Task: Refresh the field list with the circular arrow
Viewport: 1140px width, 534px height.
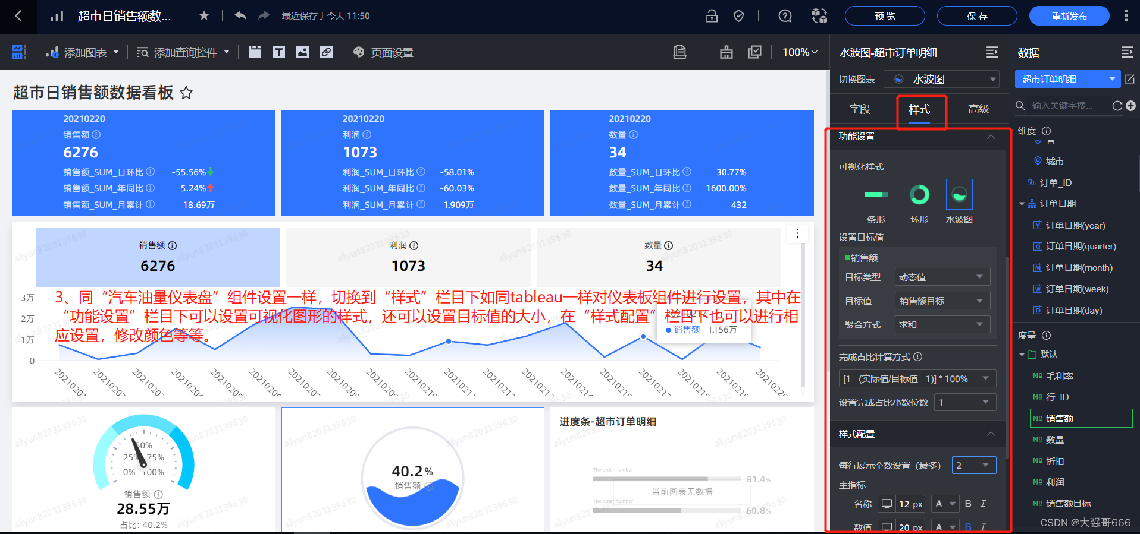Action: tap(1117, 106)
